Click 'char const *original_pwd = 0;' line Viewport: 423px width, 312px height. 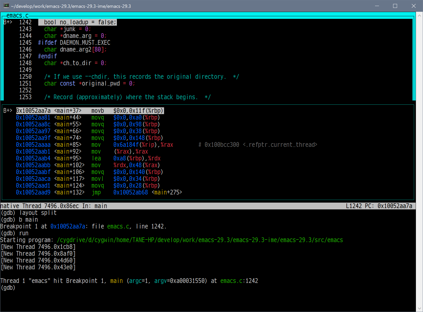89,83
